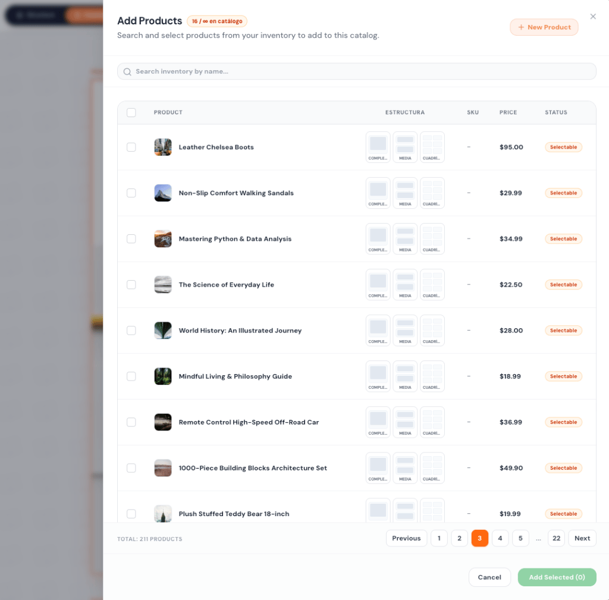Click Add Selected (0) button
Viewport: 609px width, 600px height.
pos(557,577)
